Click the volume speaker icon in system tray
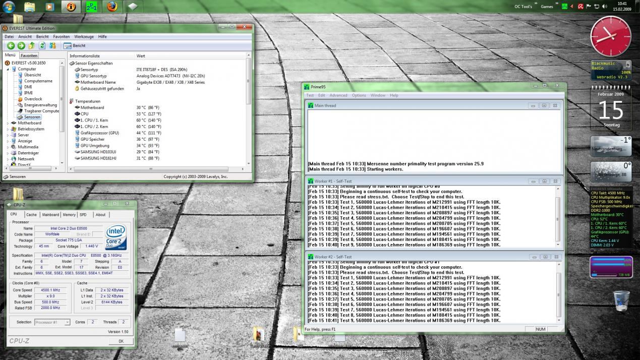Viewport: 640px width, 360px height. coord(605,7)
